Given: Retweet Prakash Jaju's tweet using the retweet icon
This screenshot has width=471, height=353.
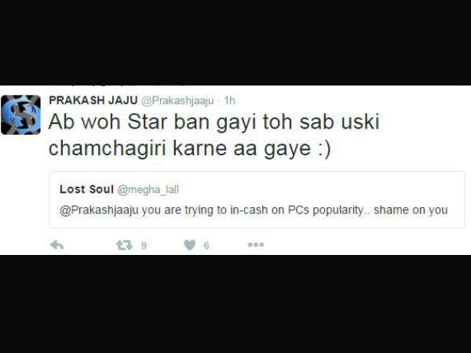Looking at the screenshot, I should (x=124, y=246).
